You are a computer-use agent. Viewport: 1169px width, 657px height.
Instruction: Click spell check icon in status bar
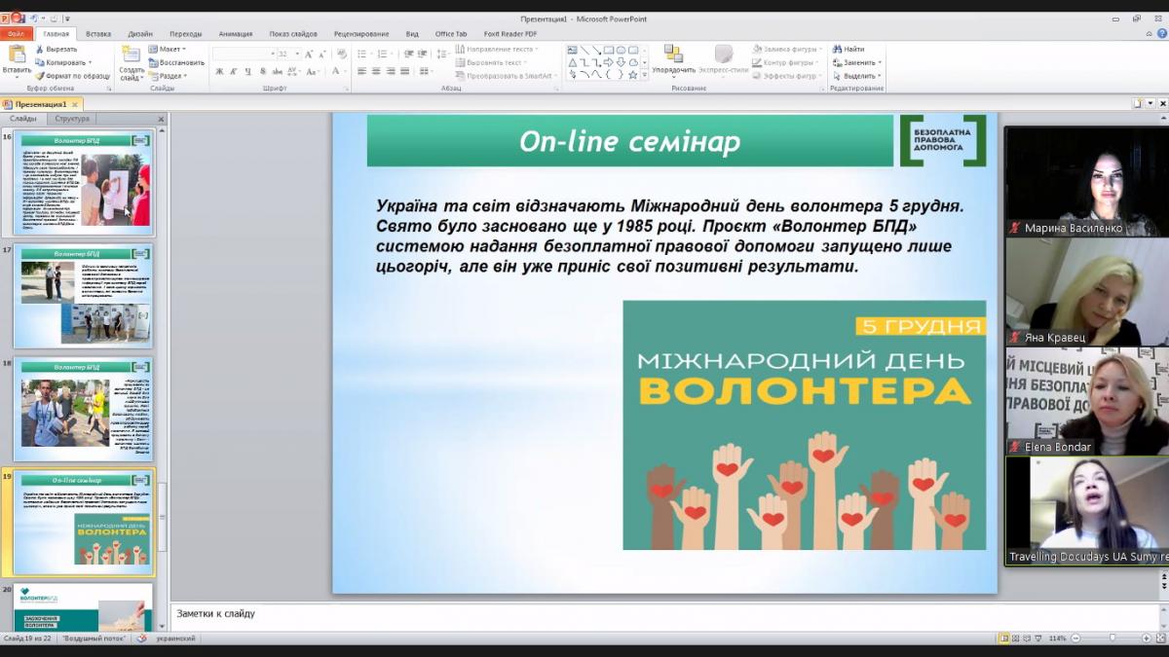pyautogui.click(x=141, y=639)
